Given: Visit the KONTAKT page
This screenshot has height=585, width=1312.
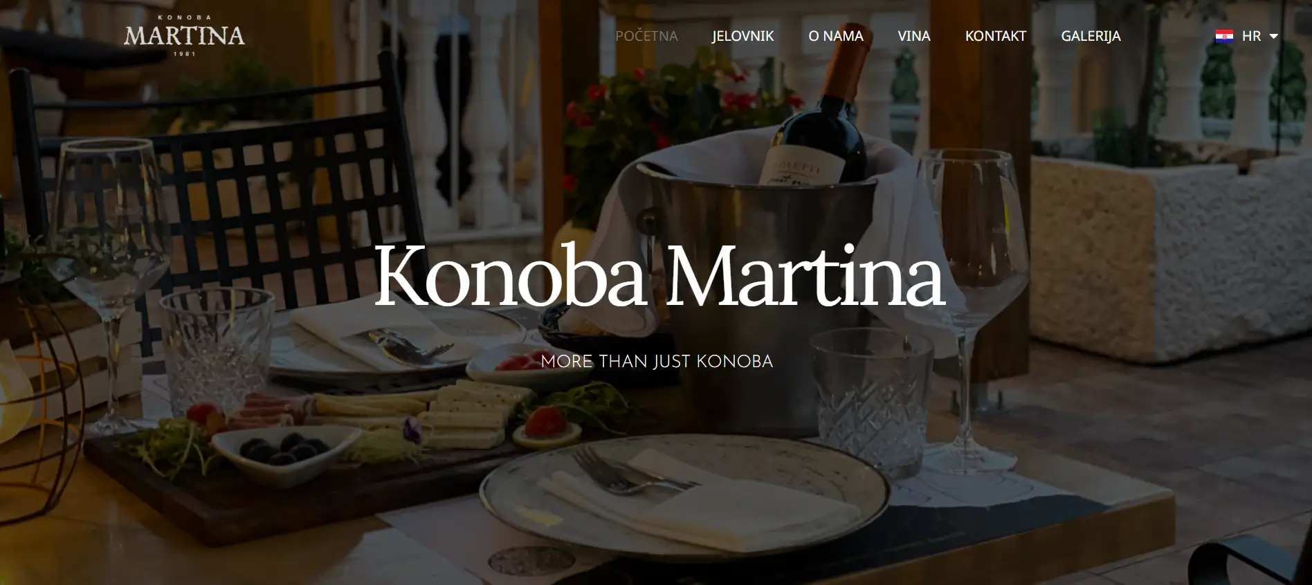Looking at the screenshot, I should tap(995, 36).
